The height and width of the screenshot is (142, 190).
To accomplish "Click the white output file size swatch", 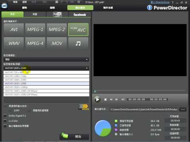I will pos(116,134).
